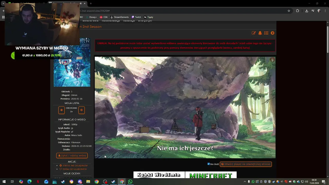Viewport: 329px width, 185px height.
Task: Open Chrome media control icon
Action: 313,11
